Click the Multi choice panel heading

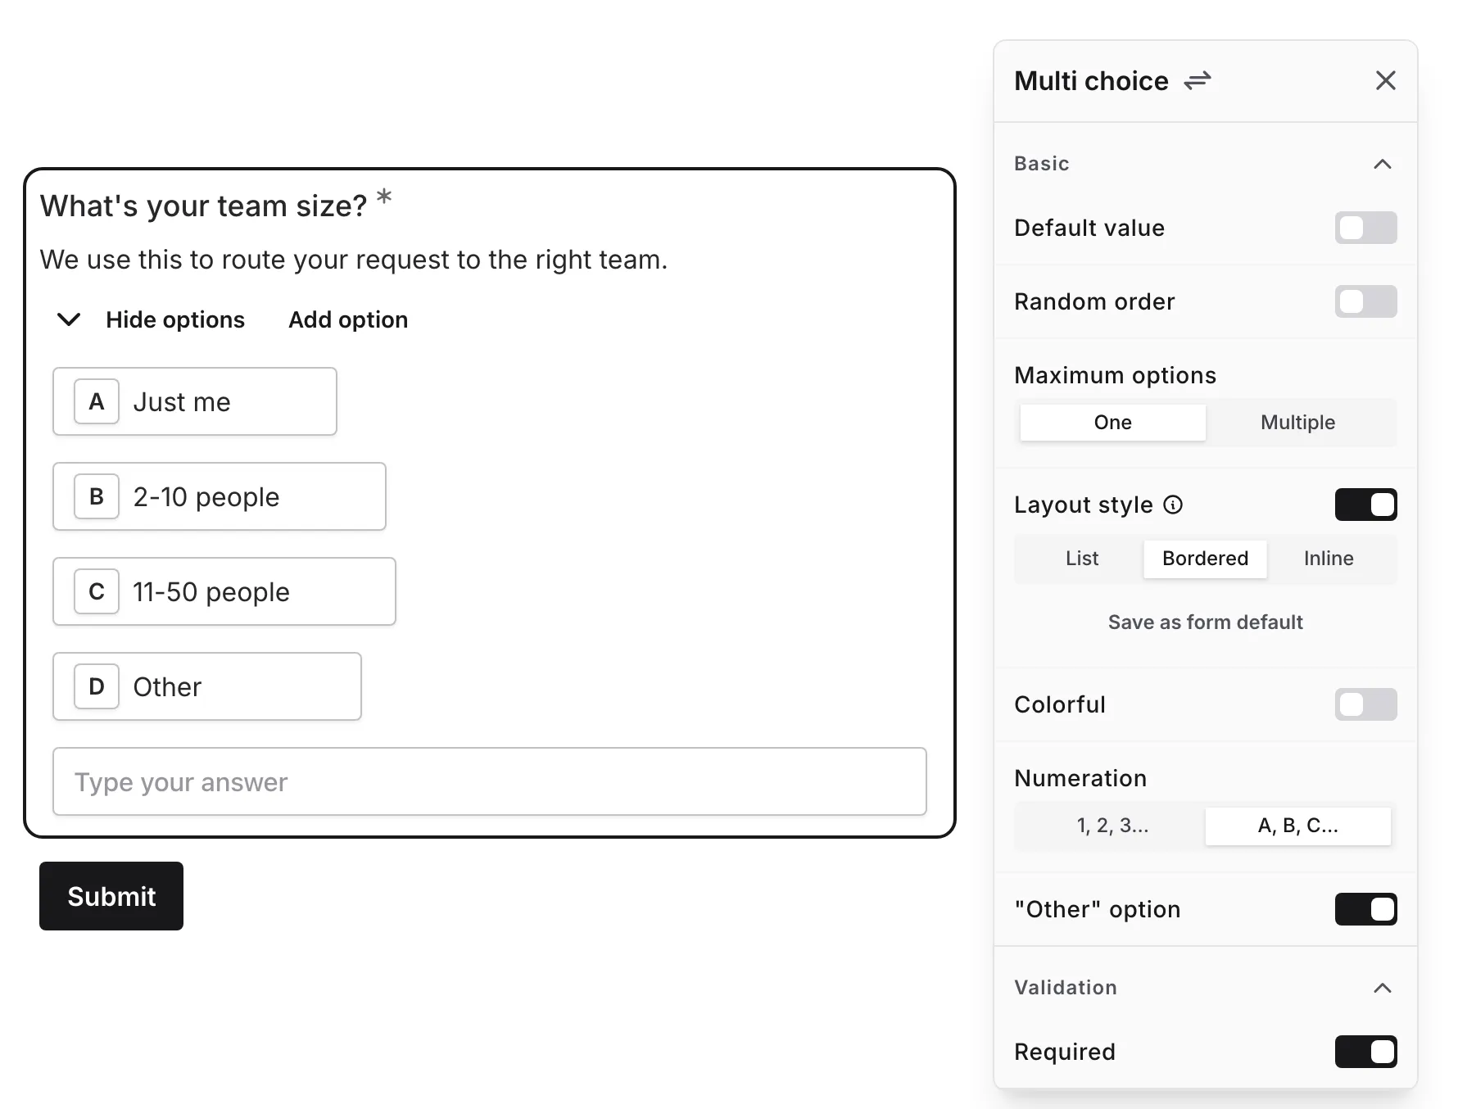[x=1091, y=80]
